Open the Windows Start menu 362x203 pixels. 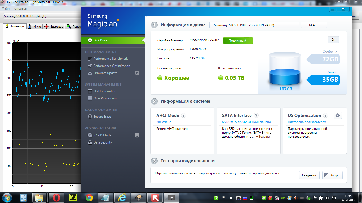point(7,197)
